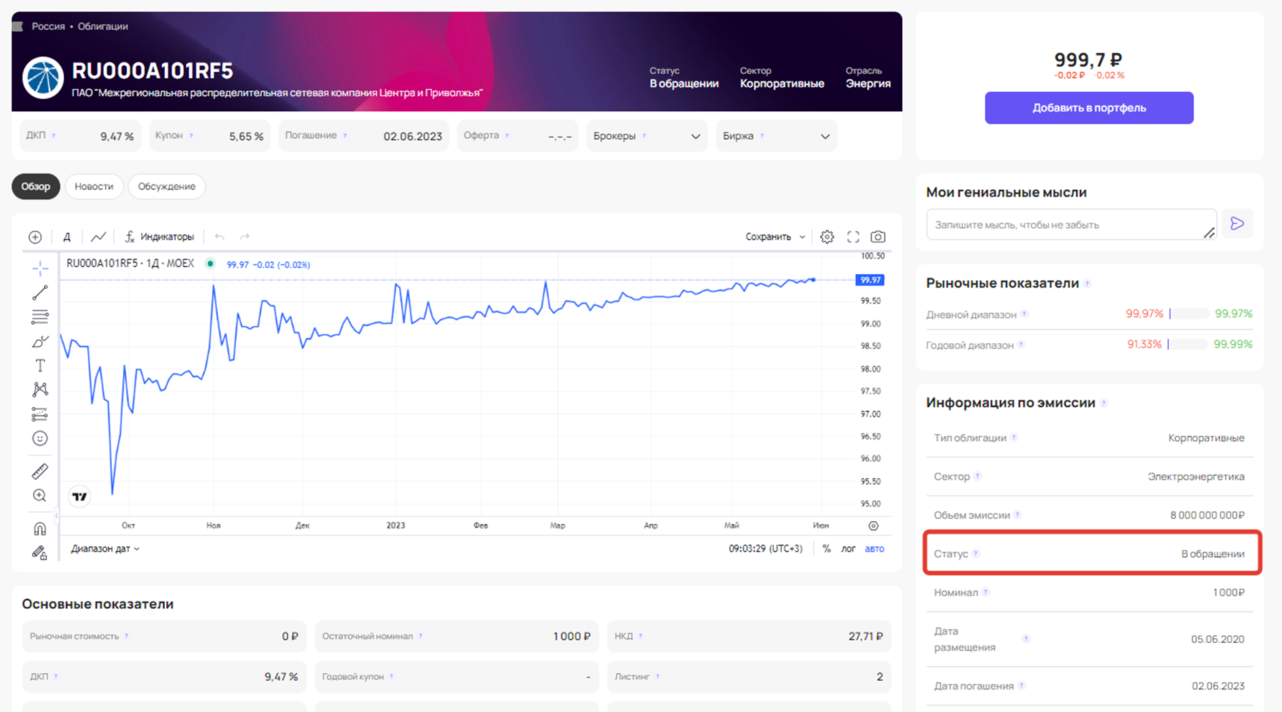
Task: Toggle the green market status dot
Action: [x=210, y=264]
